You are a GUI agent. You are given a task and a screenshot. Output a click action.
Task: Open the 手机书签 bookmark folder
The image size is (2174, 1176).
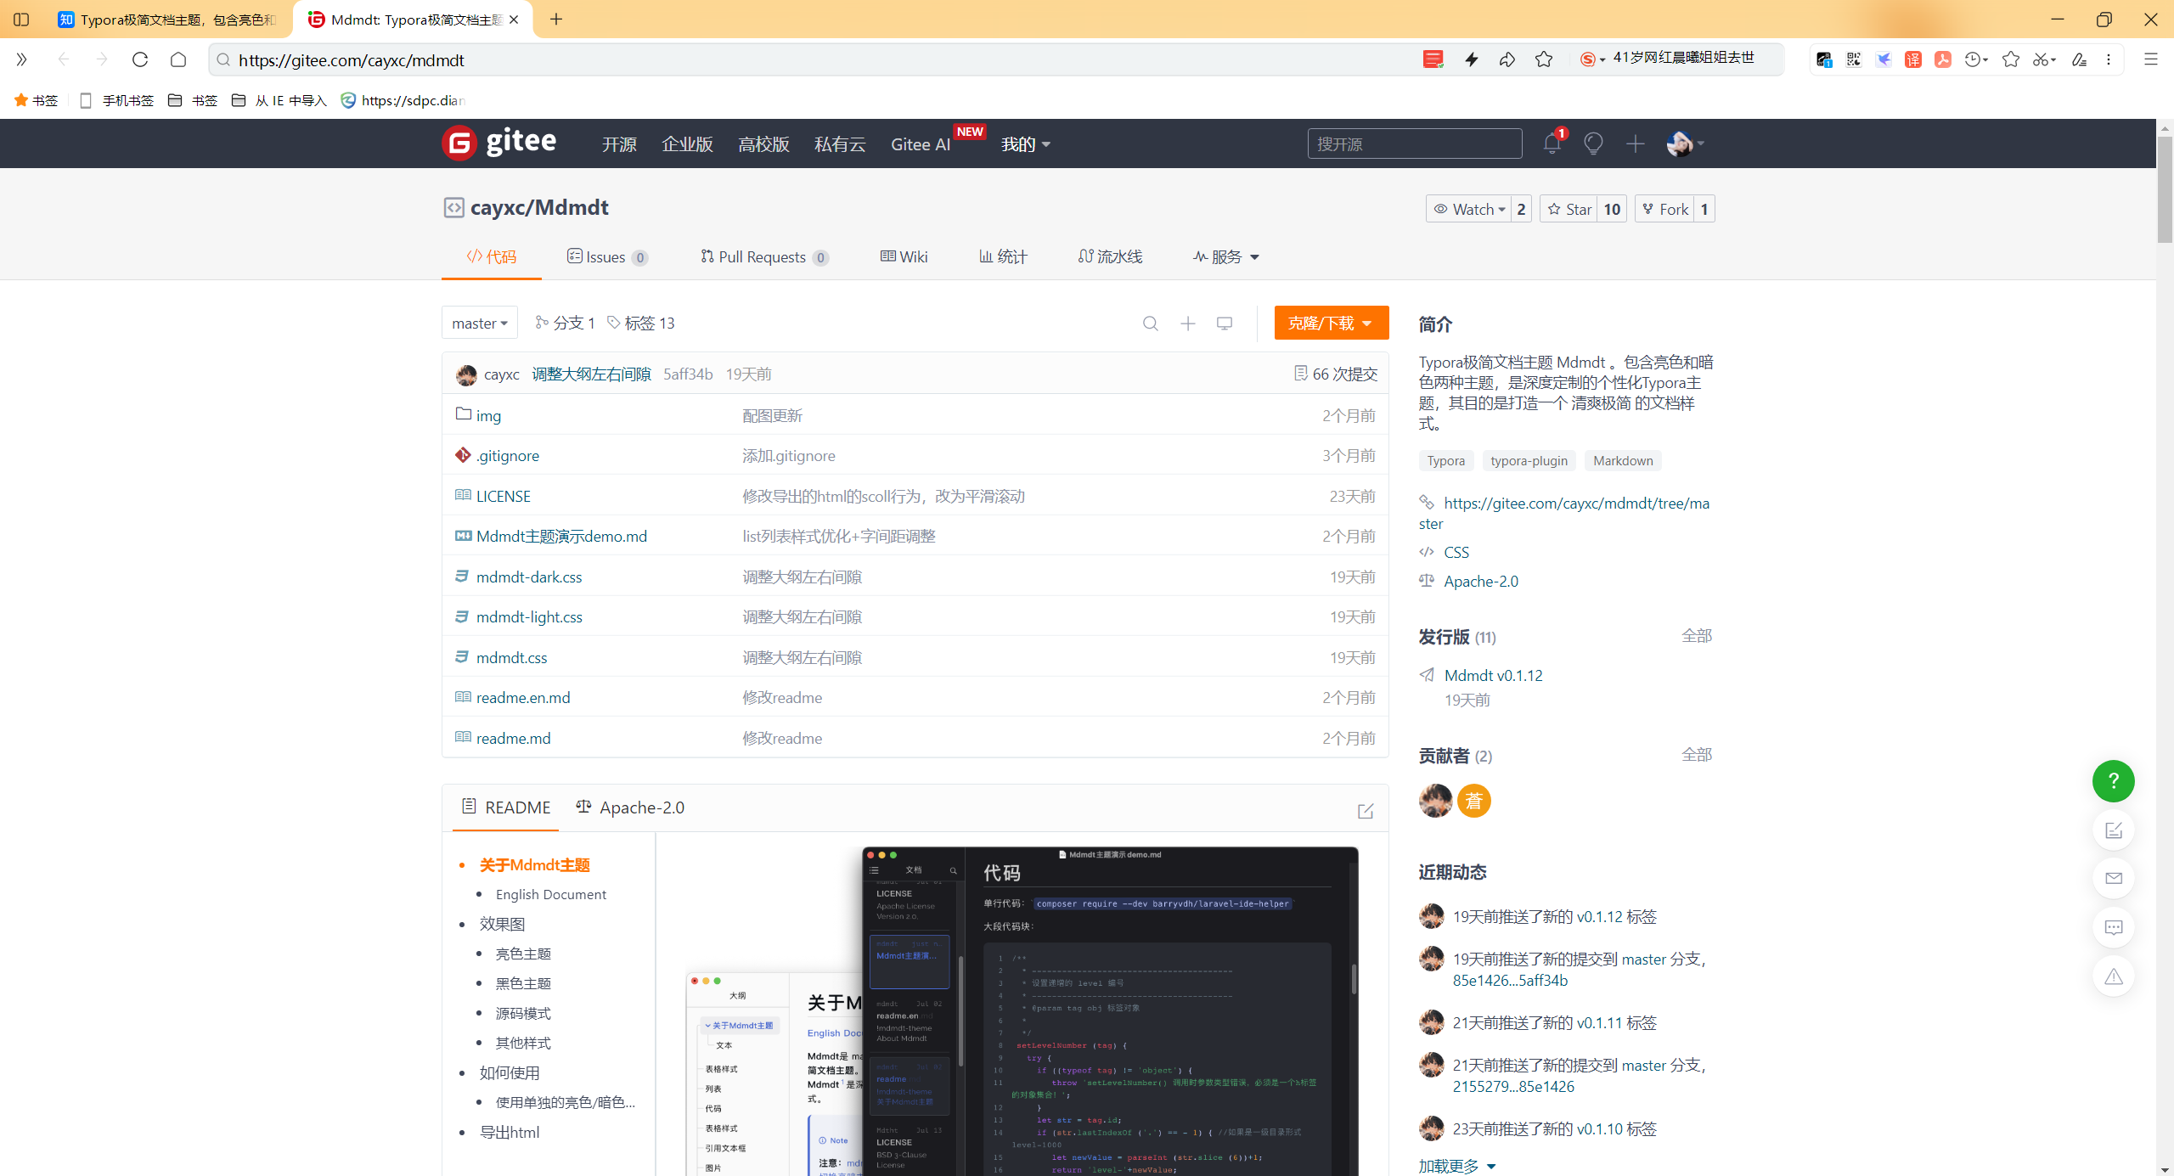pos(116,100)
